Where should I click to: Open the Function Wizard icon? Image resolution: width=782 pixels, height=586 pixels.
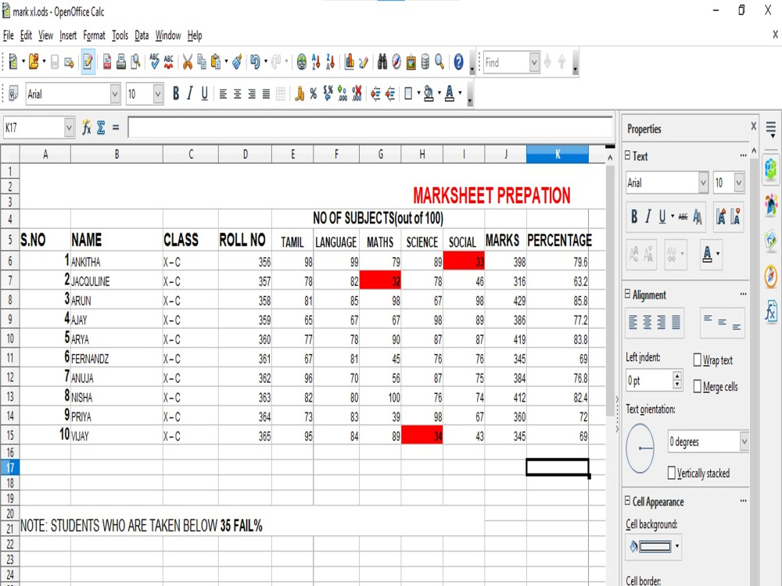(87, 127)
